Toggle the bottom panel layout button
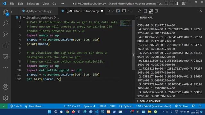205x115 pixels. coord(171,4)
